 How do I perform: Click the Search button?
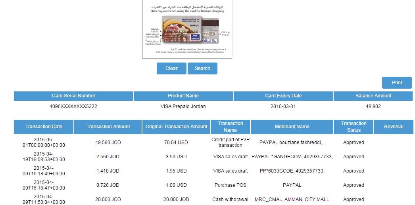click(x=202, y=68)
